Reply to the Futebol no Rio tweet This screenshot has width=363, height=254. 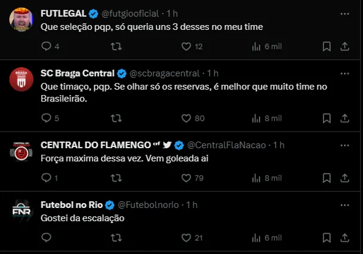click(x=47, y=237)
